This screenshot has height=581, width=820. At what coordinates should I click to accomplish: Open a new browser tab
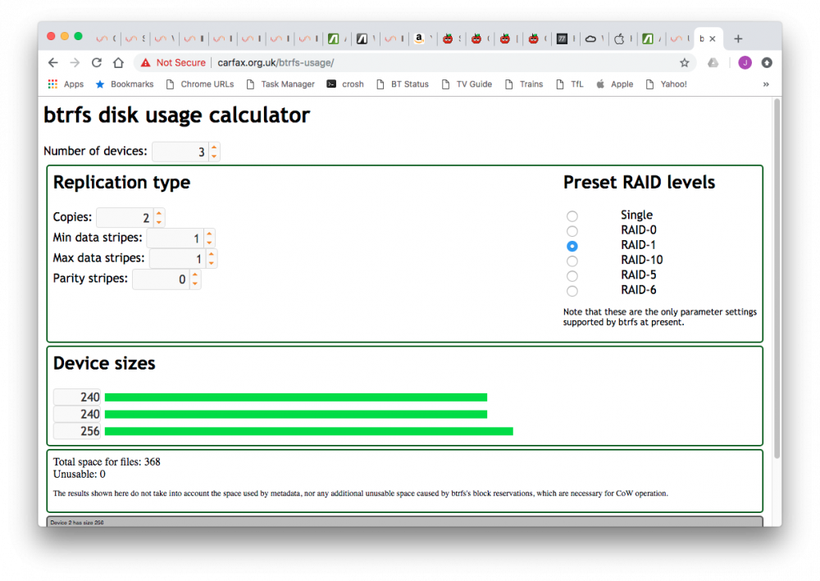[x=738, y=39]
